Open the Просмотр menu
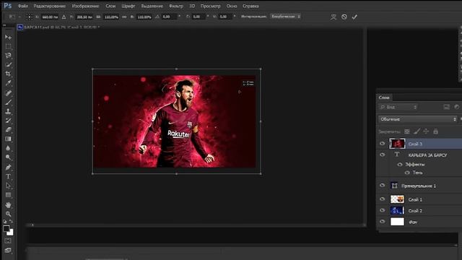This screenshot has width=462, height=260. (x=210, y=6)
